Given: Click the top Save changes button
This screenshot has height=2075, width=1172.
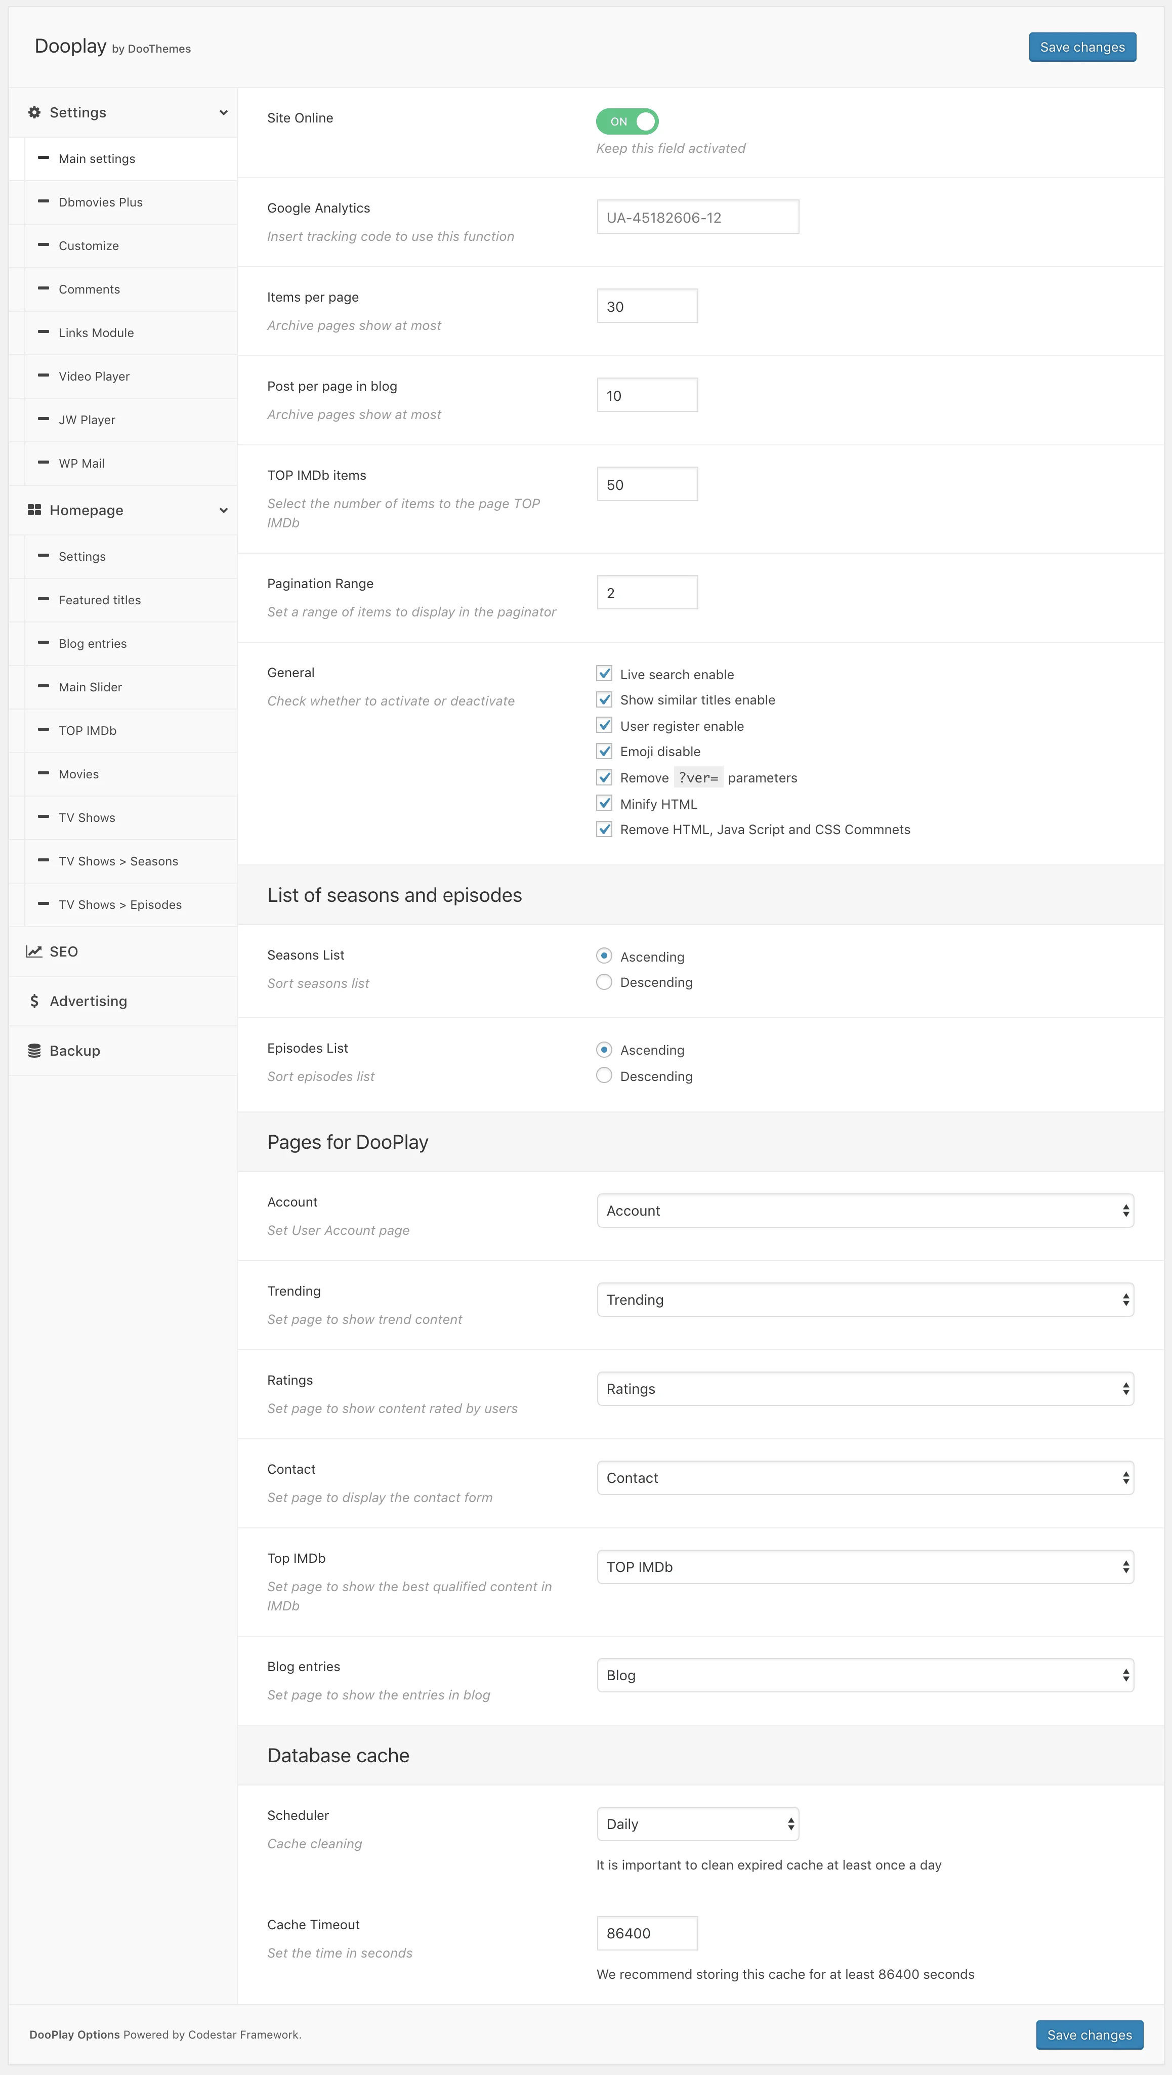Looking at the screenshot, I should click(x=1082, y=48).
